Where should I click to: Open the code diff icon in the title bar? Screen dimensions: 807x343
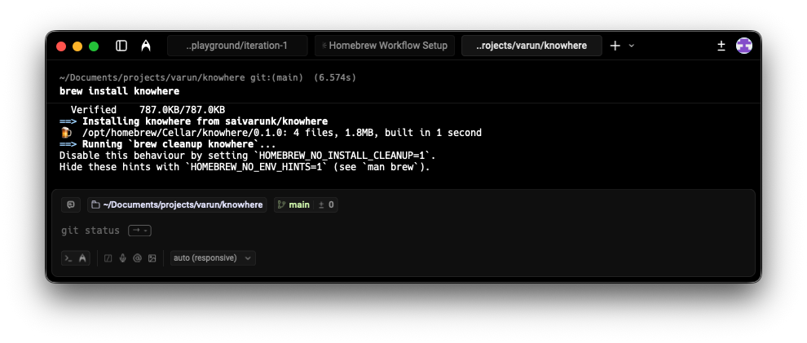tap(721, 46)
